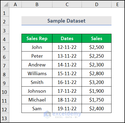Viewport: 125px width, 123px height.
Task: Click the Sales header cell
Action: pyautogui.click(x=97, y=38)
